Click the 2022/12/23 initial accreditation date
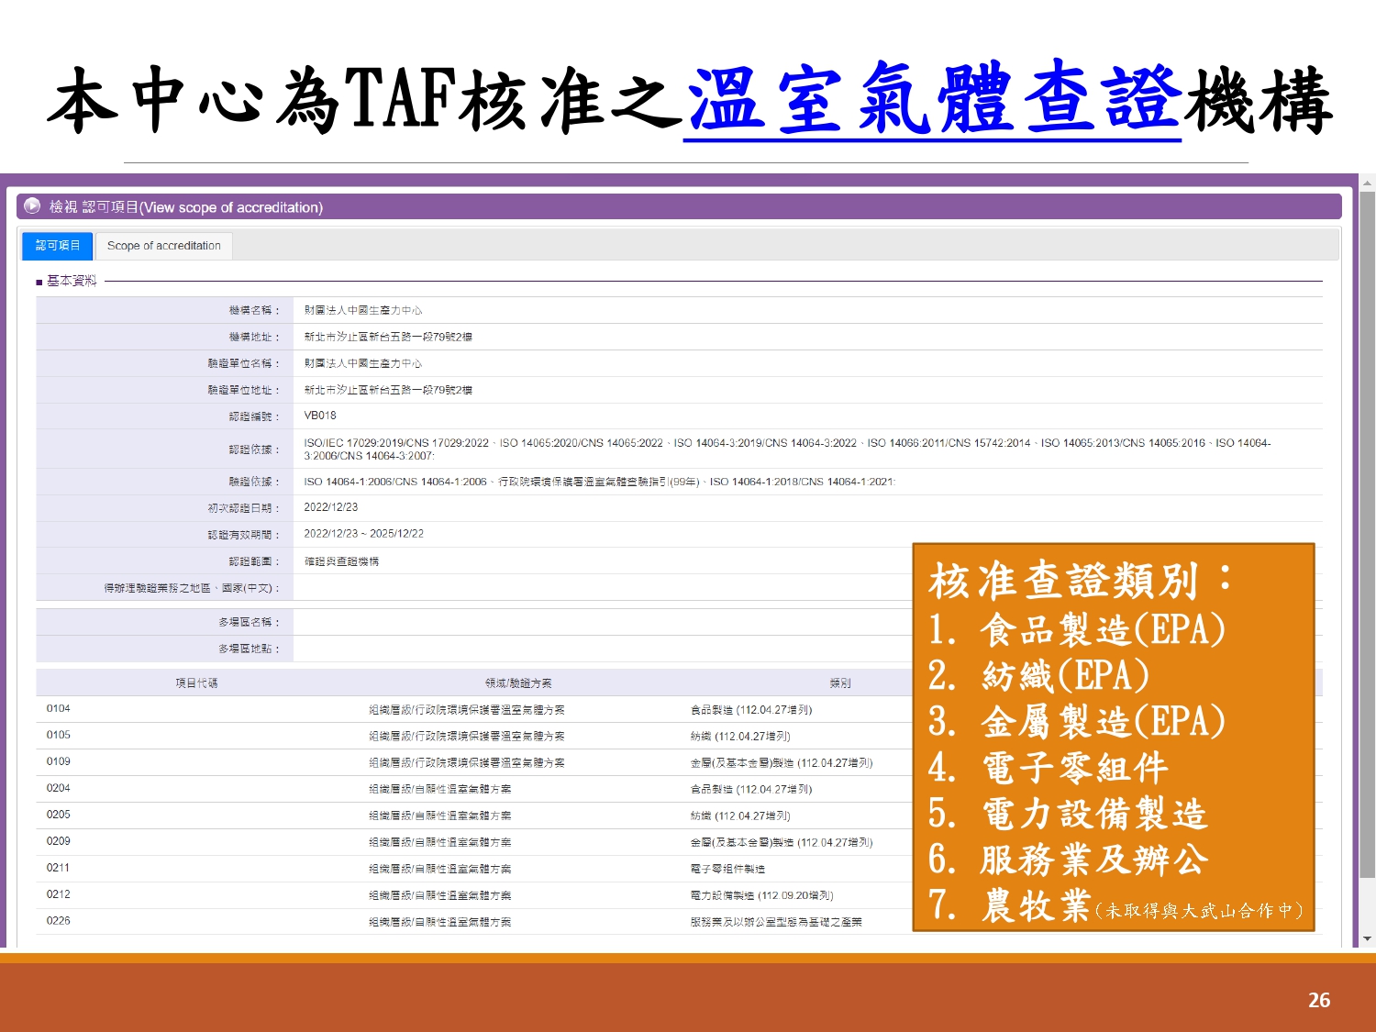This screenshot has width=1376, height=1032. [x=331, y=508]
